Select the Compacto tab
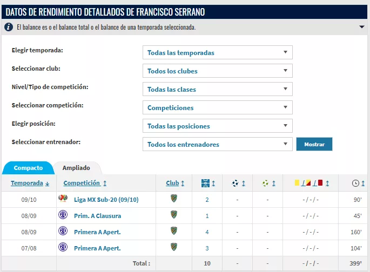The width and height of the screenshot is (370, 272). coord(28,168)
